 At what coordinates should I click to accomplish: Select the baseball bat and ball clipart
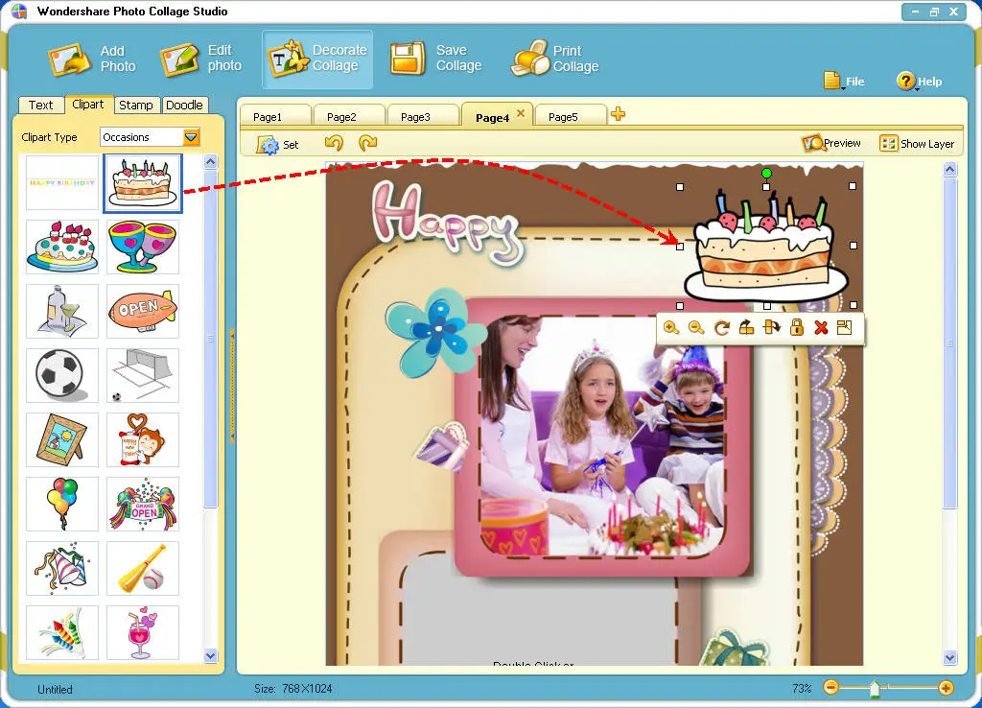click(143, 568)
